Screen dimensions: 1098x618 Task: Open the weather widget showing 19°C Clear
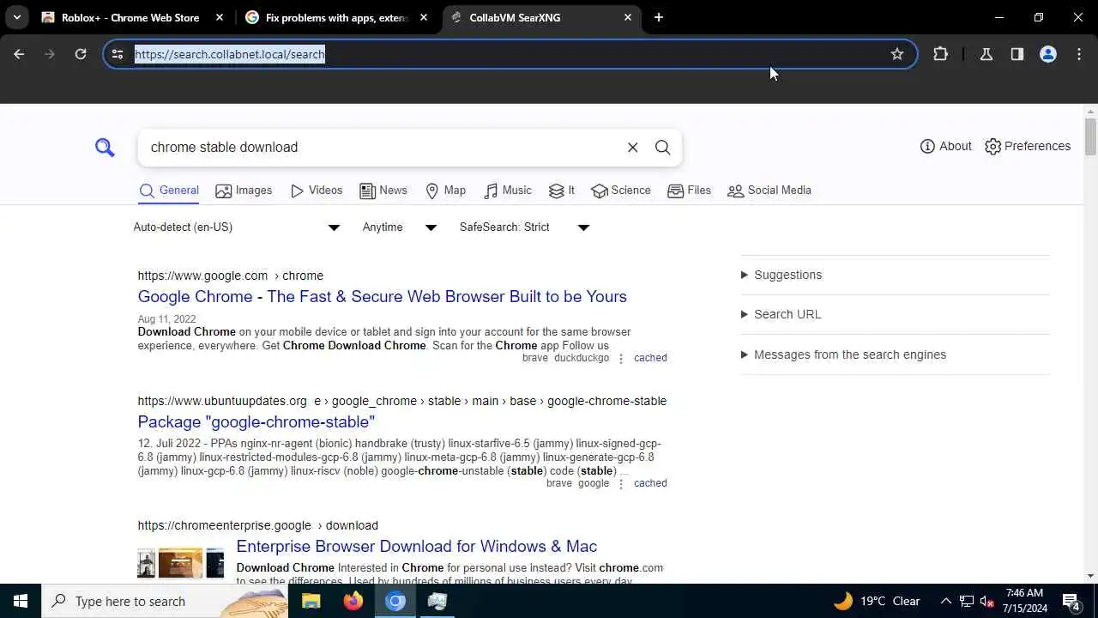877,601
